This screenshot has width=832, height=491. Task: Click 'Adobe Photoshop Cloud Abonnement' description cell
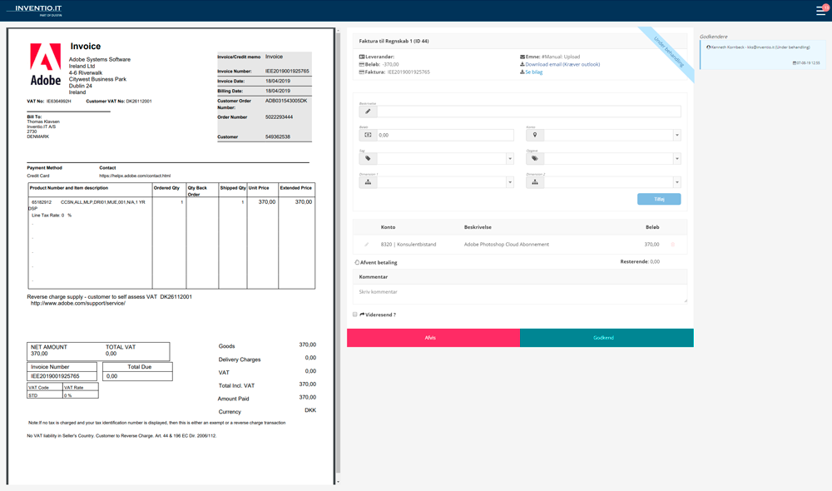(506, 245)
